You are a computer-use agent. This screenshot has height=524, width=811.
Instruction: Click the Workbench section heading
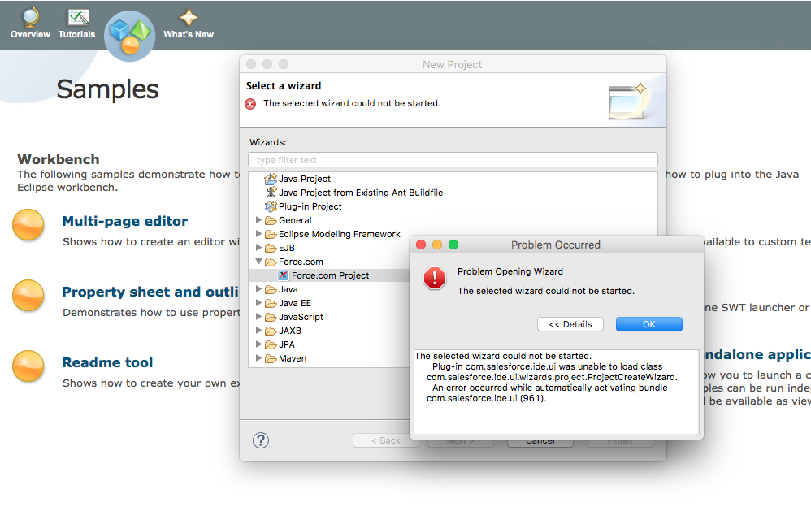59,159
